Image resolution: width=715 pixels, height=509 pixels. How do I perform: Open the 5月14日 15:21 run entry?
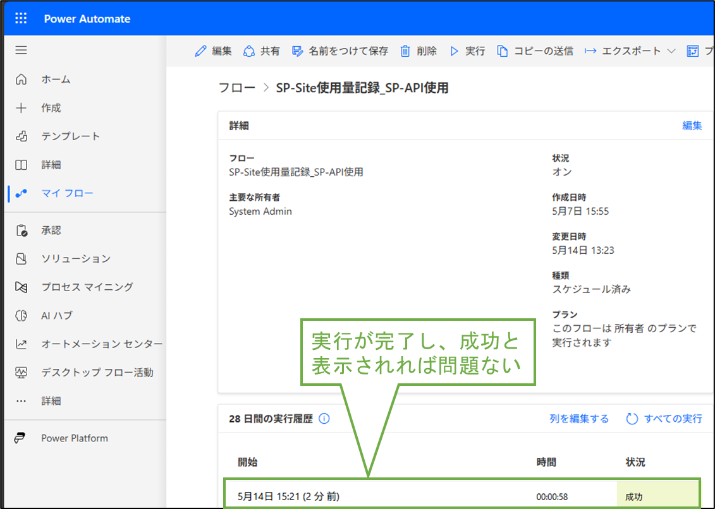(289, 496)
